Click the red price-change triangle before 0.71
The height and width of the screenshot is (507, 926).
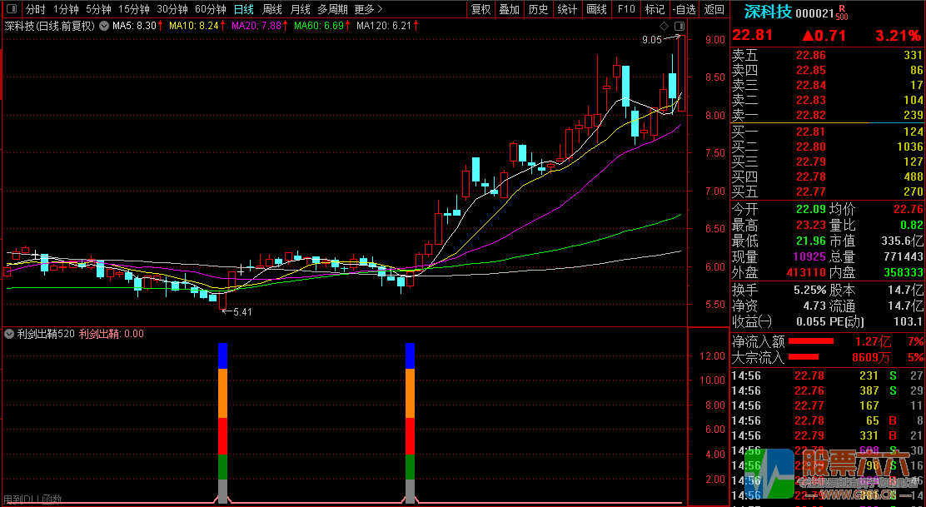[x=808, y=36]
